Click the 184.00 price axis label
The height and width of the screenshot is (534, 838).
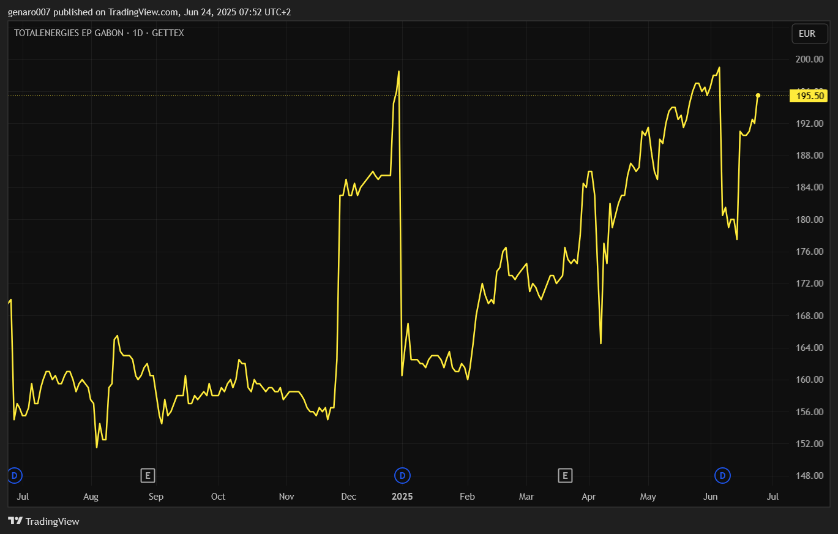[809, 187]
